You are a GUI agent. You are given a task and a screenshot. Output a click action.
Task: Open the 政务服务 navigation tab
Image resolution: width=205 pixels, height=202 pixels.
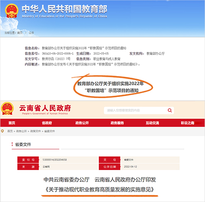[117, 123]
